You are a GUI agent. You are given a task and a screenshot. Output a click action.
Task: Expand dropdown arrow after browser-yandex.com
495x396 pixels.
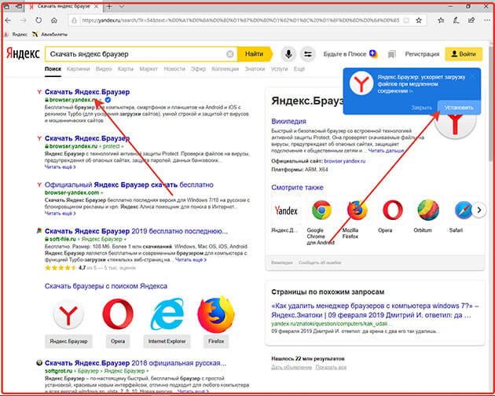[102, 192]
